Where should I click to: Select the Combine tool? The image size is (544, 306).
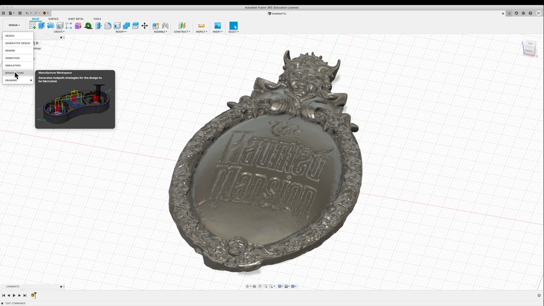pos(126,26)
